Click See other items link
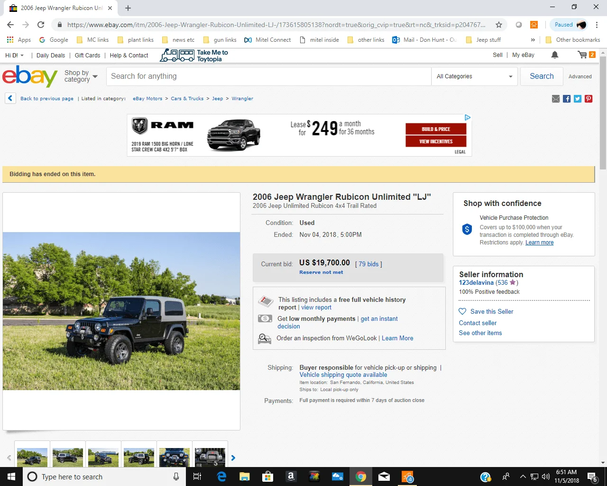Viewport: 607px width, 486px height. (480, 333)
